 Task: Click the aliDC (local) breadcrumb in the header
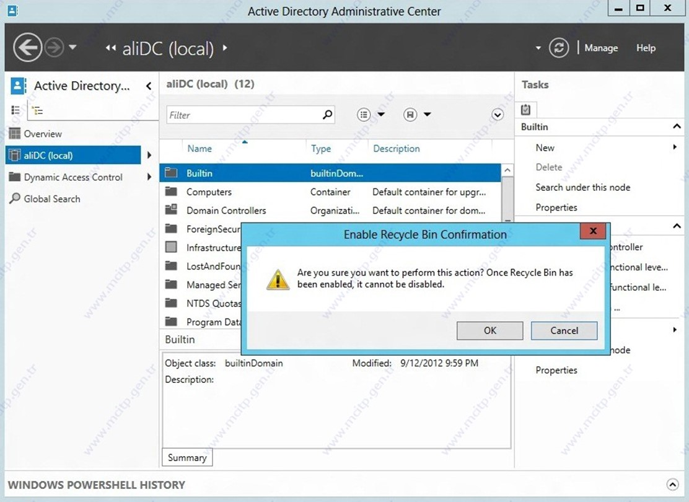coord(168,48)
